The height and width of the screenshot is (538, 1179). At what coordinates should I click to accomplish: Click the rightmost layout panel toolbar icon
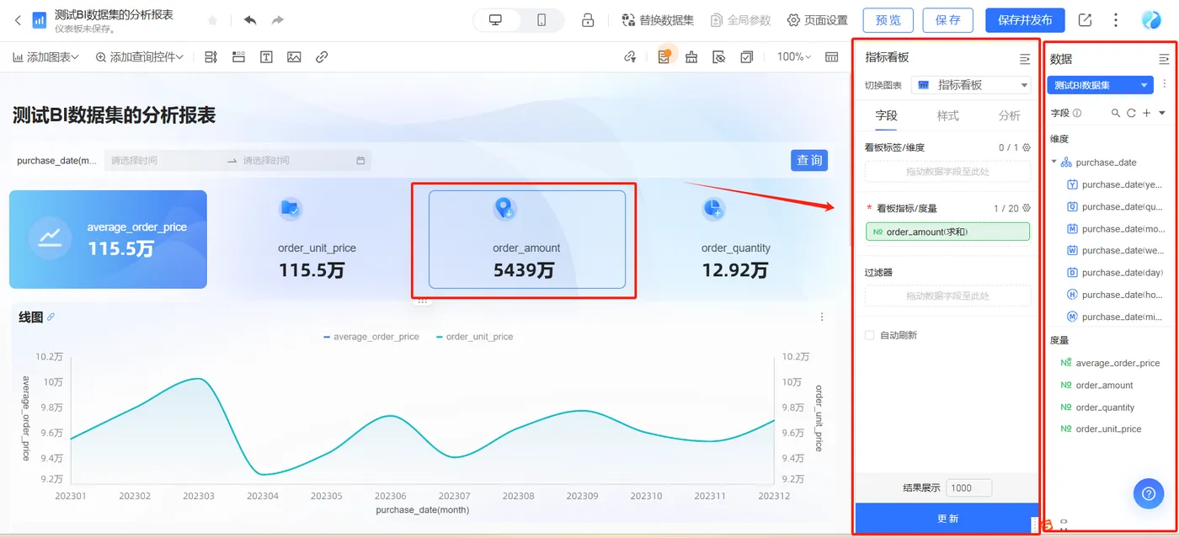click(x=831, y=57)
